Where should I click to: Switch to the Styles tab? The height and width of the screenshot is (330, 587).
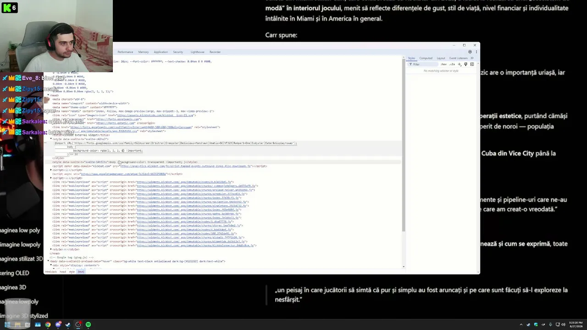point(411,58)
